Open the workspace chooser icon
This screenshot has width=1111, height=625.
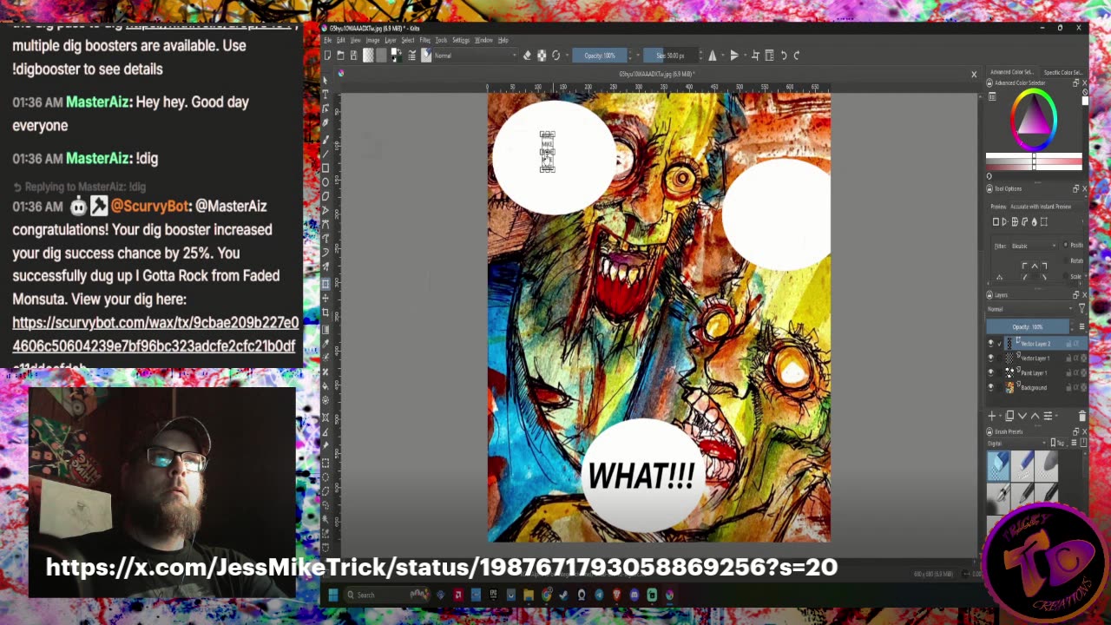click(x=769, y=56)
